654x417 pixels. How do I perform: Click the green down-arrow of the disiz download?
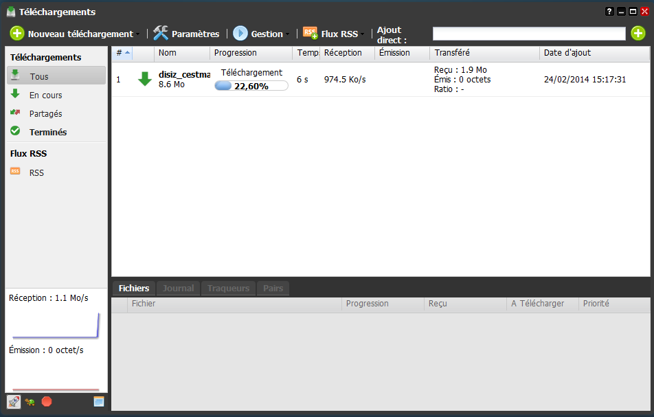[144, 80]
